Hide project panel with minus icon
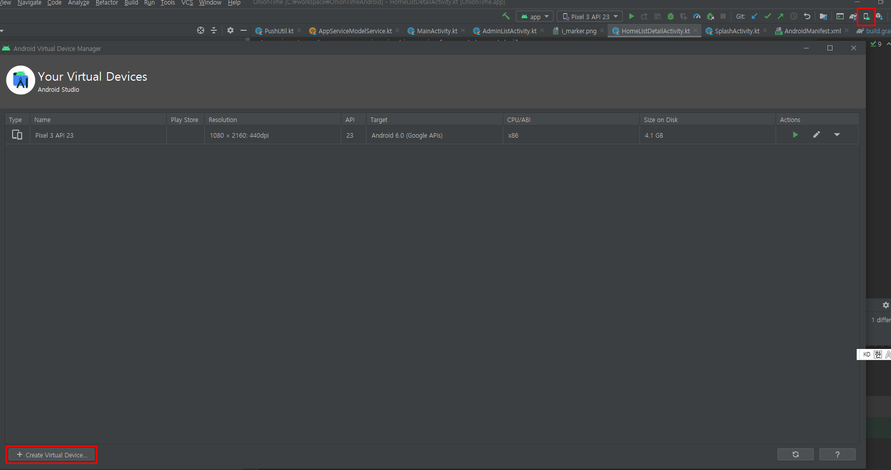The image size is (891, 470). click(244, 30)
